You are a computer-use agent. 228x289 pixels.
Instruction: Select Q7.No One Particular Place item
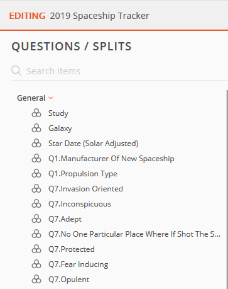point(134,234)
